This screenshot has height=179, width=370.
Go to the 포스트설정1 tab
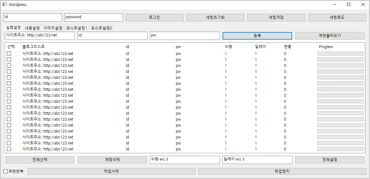coord(77,28)
